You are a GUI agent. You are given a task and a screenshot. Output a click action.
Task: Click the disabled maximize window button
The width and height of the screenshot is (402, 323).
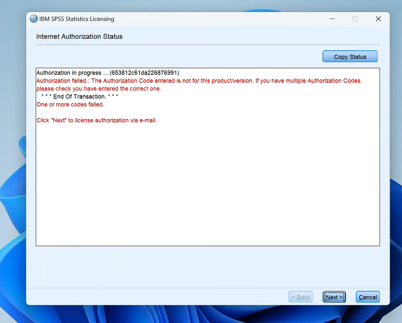point(355,19)
